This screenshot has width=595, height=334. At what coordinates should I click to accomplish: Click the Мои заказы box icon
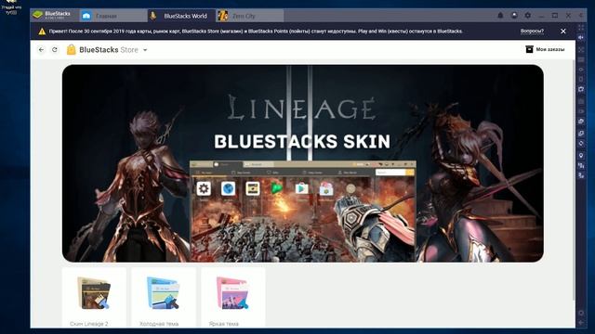(x=529, y=49)
